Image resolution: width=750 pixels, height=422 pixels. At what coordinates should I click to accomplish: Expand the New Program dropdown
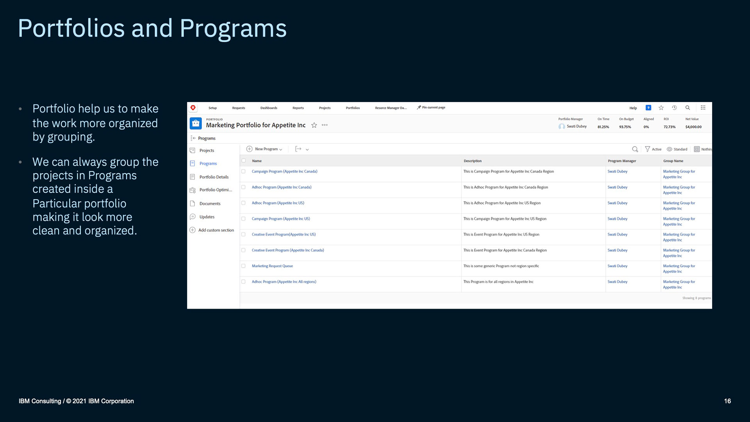click(x=280, y=149)
